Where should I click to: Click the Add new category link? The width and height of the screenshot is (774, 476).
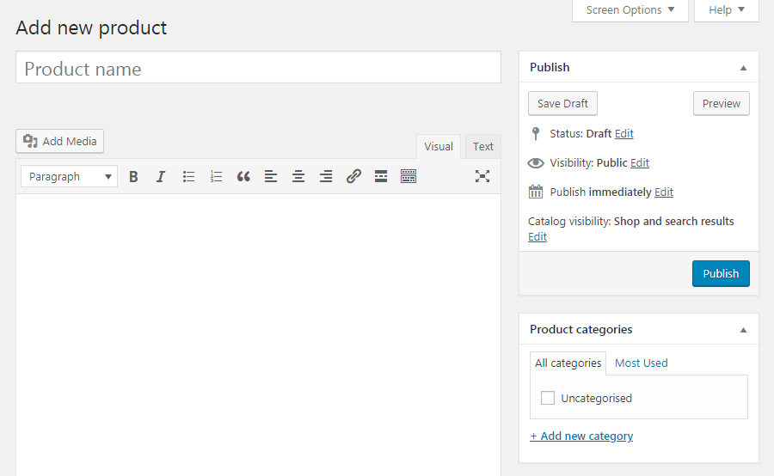(x=581, y=436)
